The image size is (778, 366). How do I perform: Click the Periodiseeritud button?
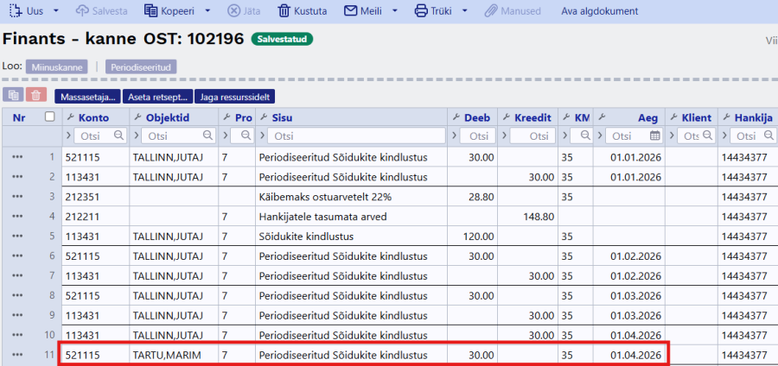coord(141,66)
